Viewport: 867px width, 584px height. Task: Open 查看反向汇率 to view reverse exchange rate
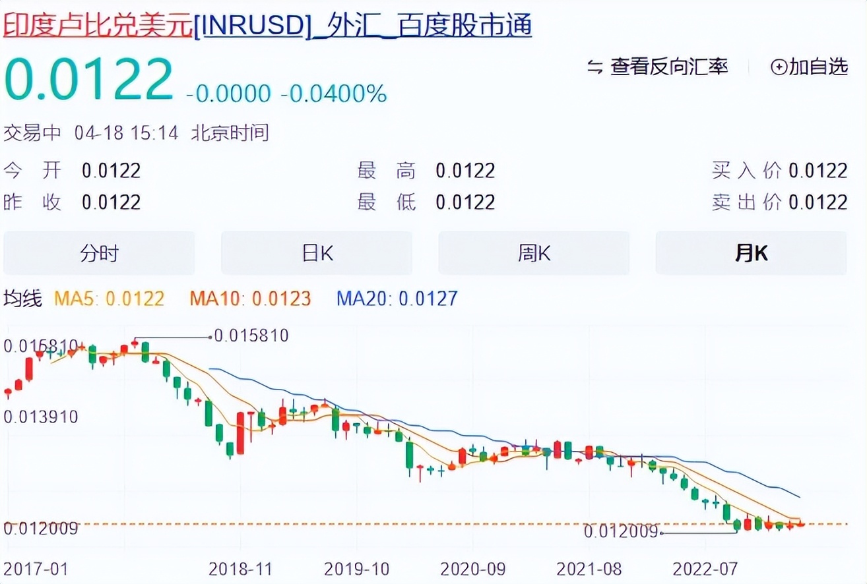click(668, 67)
